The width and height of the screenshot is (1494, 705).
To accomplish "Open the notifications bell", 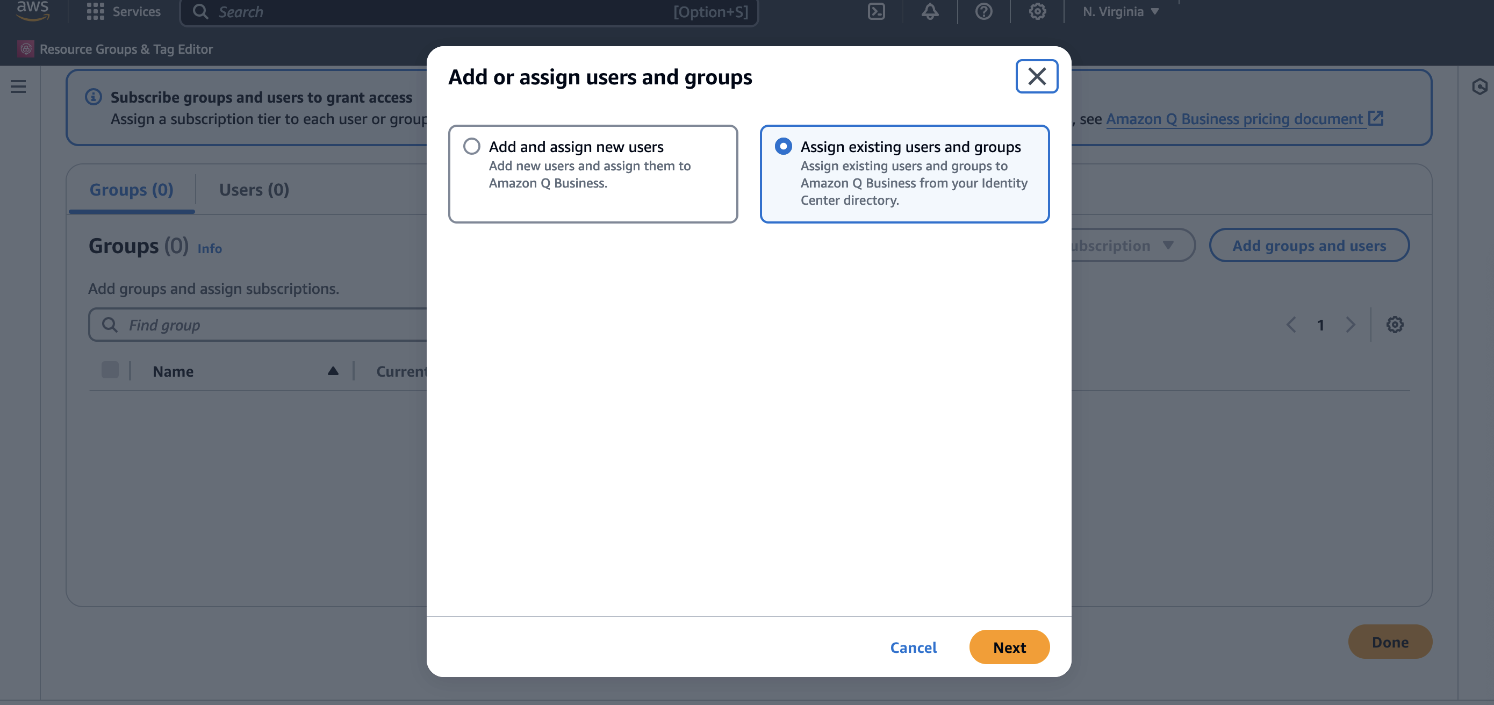I will [930, 12].
